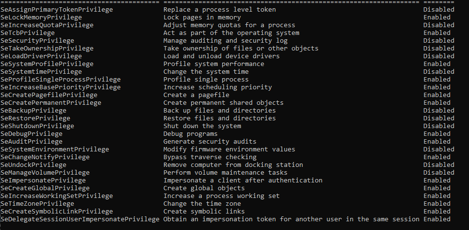Click the Disabled state of SeManageVolumePrivilege

tap(439, 173)
